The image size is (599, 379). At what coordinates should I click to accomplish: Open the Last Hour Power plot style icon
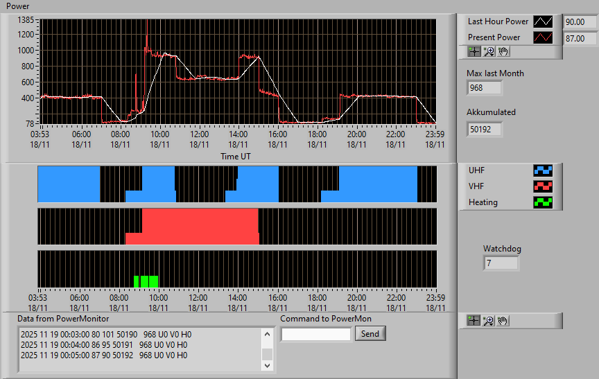click(543, 21)
